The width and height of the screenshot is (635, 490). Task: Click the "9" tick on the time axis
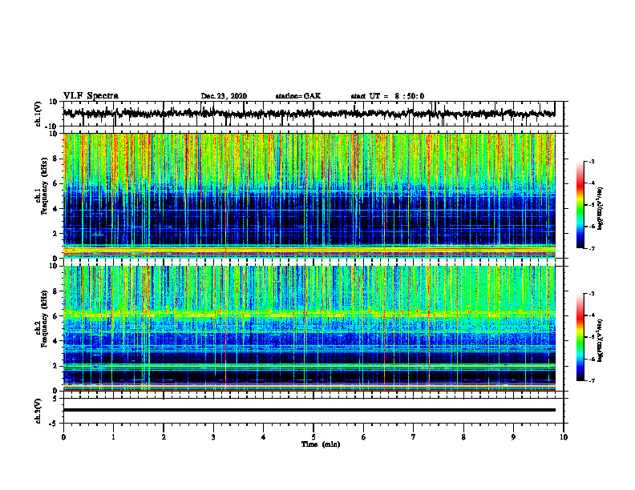point(513,437)
